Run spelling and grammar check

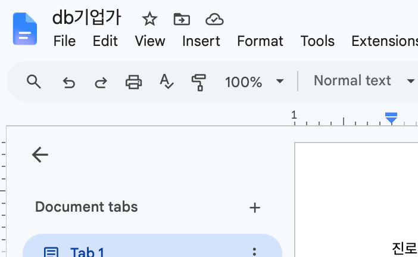coord(167,82)
